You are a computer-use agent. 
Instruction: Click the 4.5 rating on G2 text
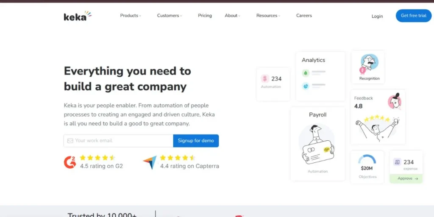pos(101,166)
